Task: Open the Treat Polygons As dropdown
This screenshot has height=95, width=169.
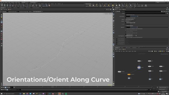Action: click(130, 36)
